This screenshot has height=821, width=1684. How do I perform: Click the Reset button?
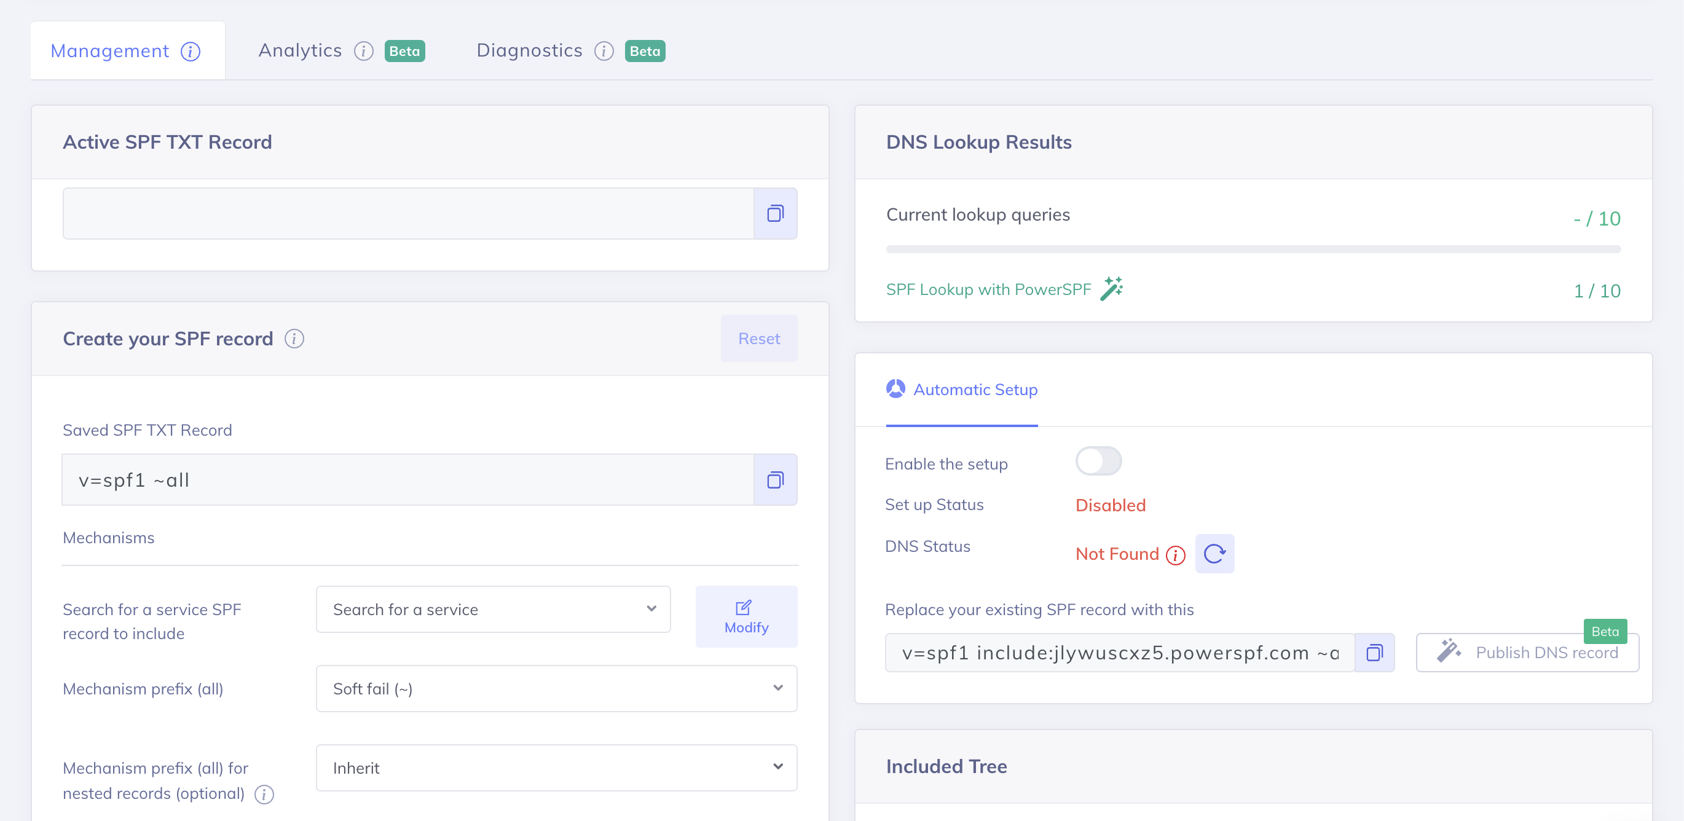click(758, 339)
